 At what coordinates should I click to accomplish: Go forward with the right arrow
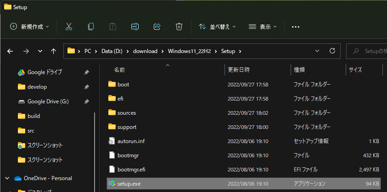pyautogui.click(x=26, y=51)
